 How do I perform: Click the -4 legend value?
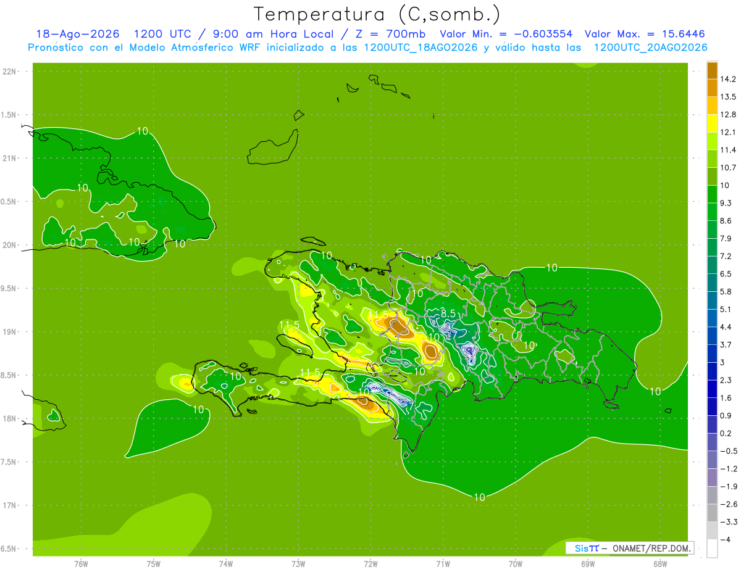click(x=725, y=540)
